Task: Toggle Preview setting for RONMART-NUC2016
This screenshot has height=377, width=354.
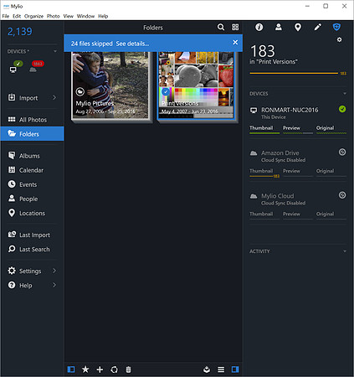Action: (298, 129)
